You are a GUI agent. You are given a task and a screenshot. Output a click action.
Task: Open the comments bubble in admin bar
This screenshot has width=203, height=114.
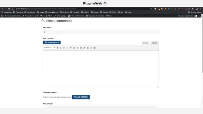[x=42, y=16]
